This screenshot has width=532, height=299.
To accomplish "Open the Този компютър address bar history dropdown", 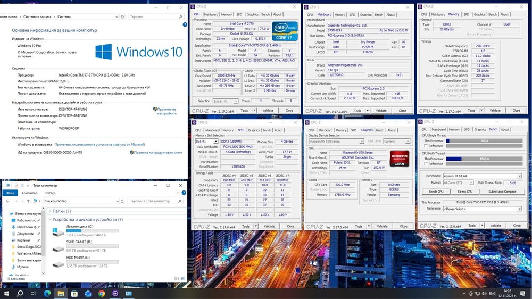I will (x=117, y=201).
